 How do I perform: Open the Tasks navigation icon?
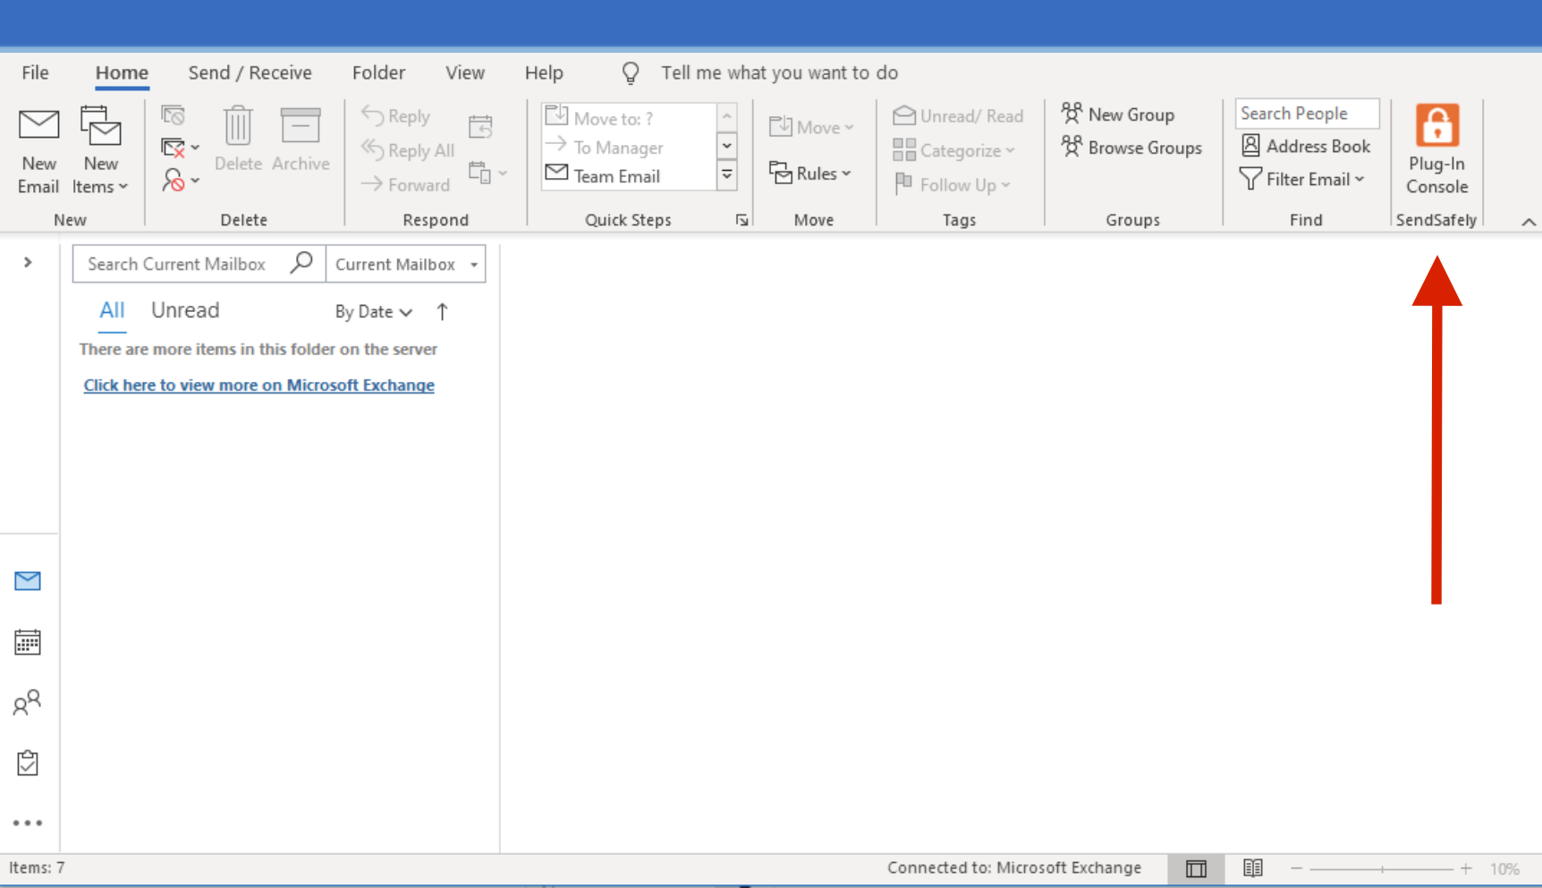tap(28, 763)
